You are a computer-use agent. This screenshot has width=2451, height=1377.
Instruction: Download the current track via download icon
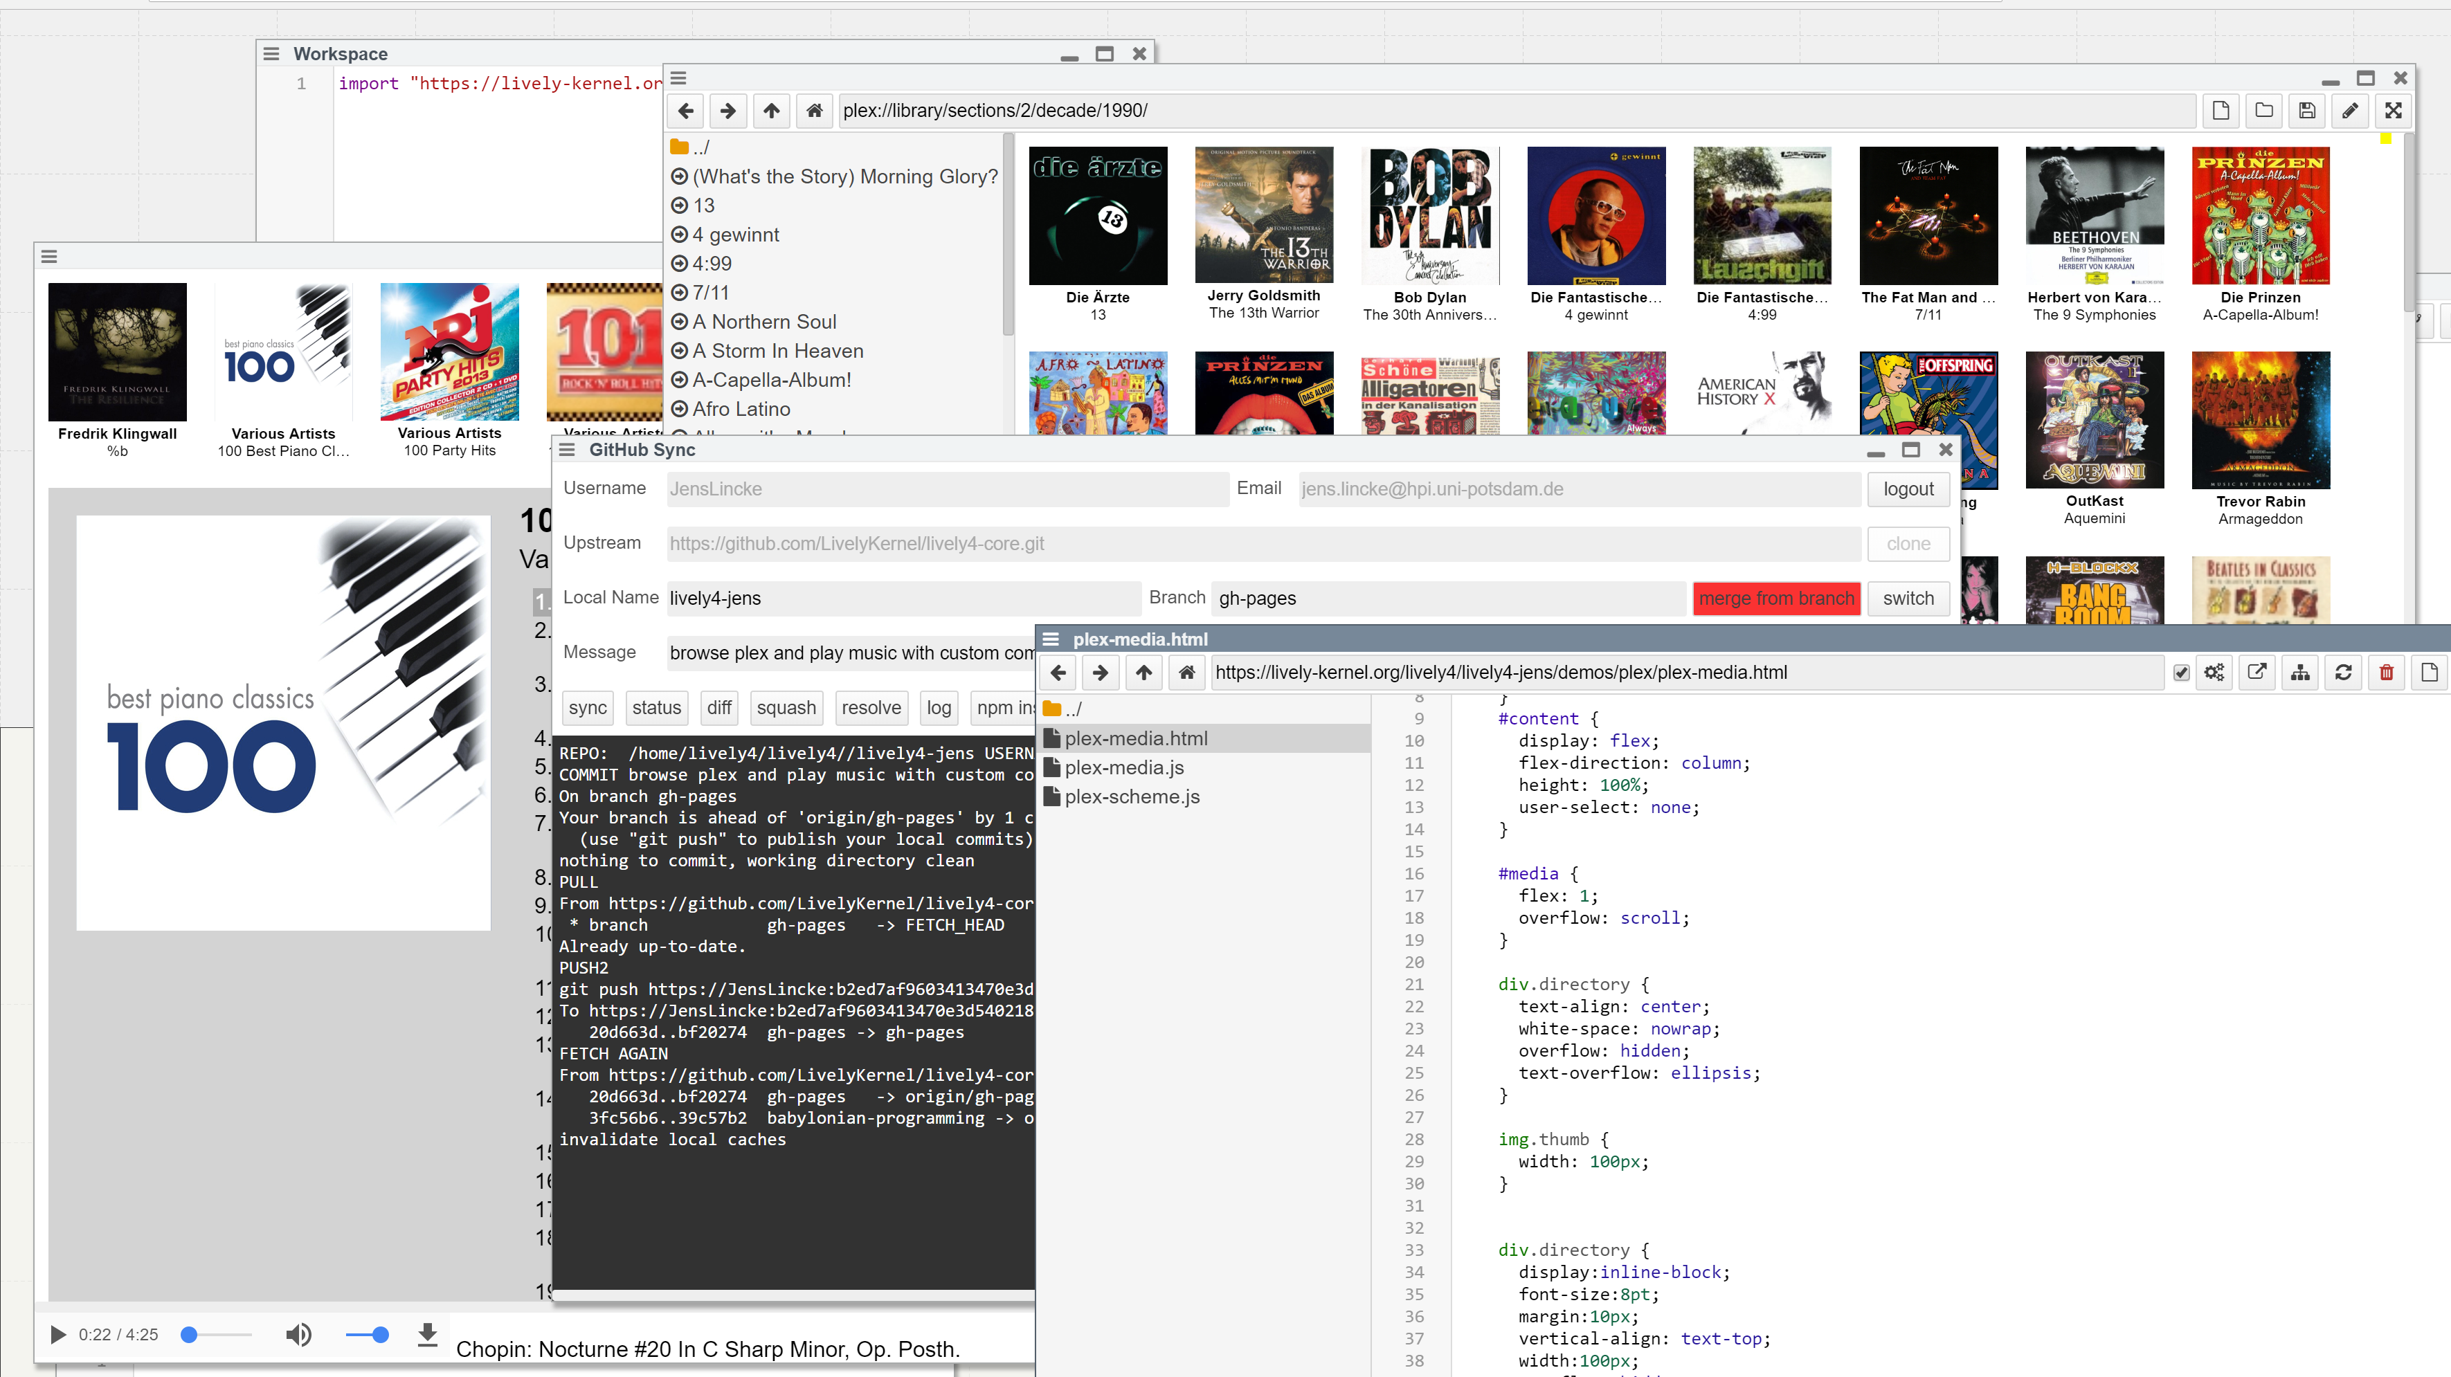point(427,1334)
